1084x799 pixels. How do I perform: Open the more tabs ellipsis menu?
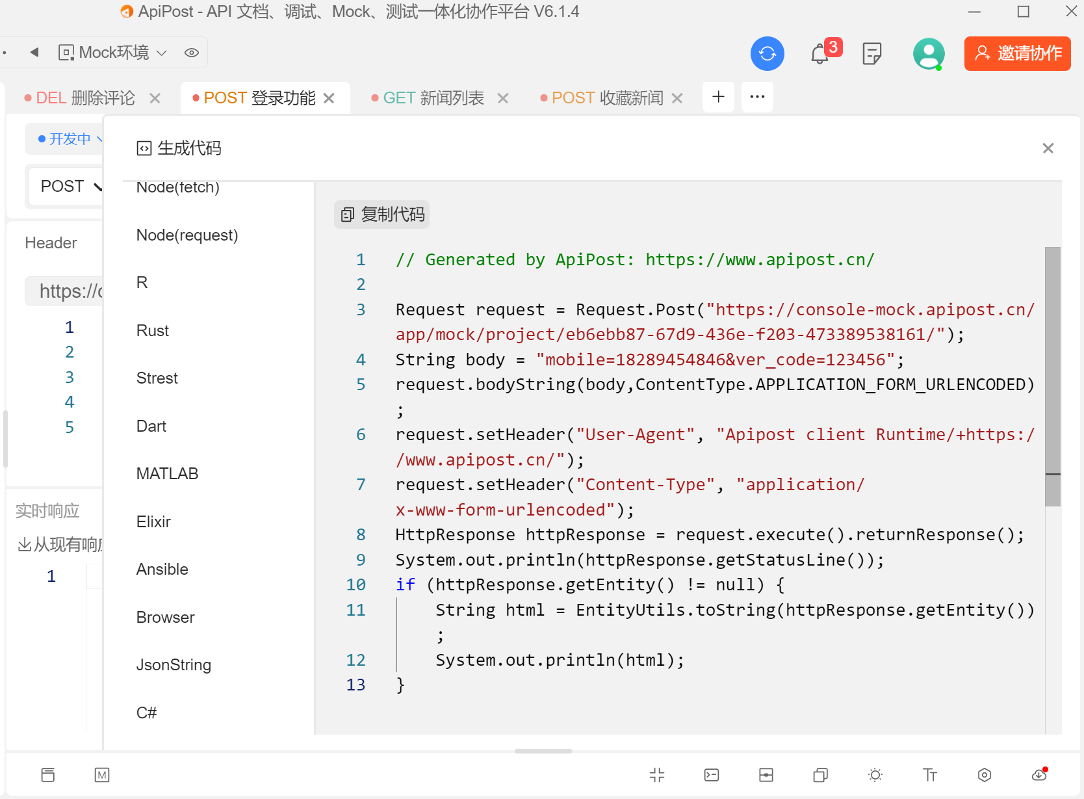[x=757, y=97]
